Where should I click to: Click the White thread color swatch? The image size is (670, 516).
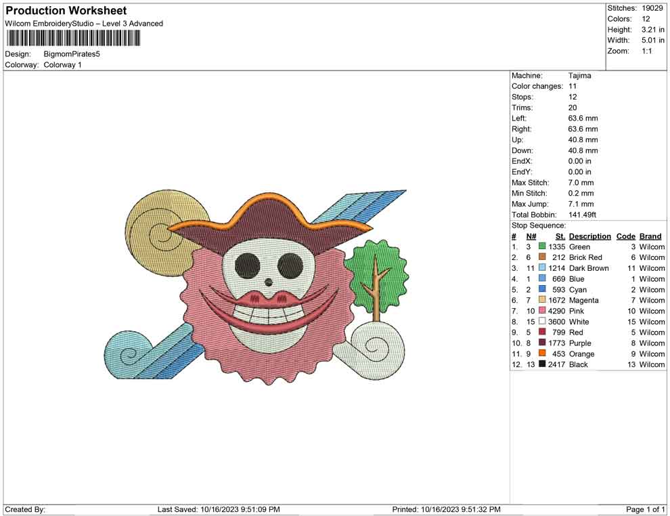point(542,322)
